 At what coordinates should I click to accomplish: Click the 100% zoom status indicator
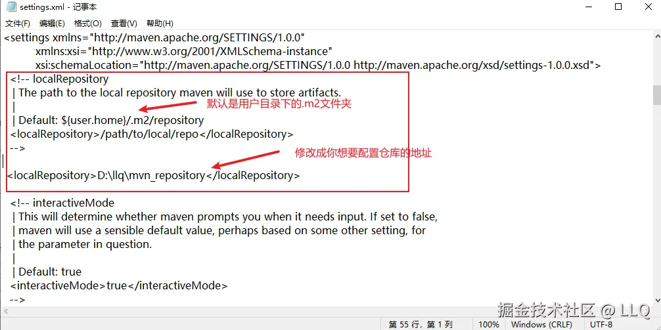pos(489,324)
